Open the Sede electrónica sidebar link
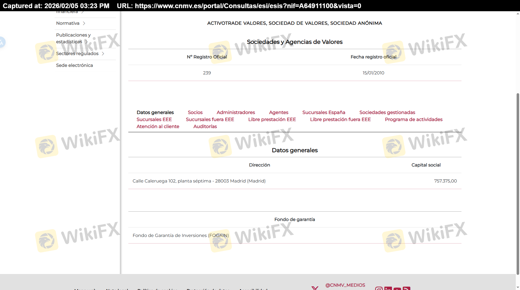The height and width of the screenshot is (290, 520). (x=74, y=65)
